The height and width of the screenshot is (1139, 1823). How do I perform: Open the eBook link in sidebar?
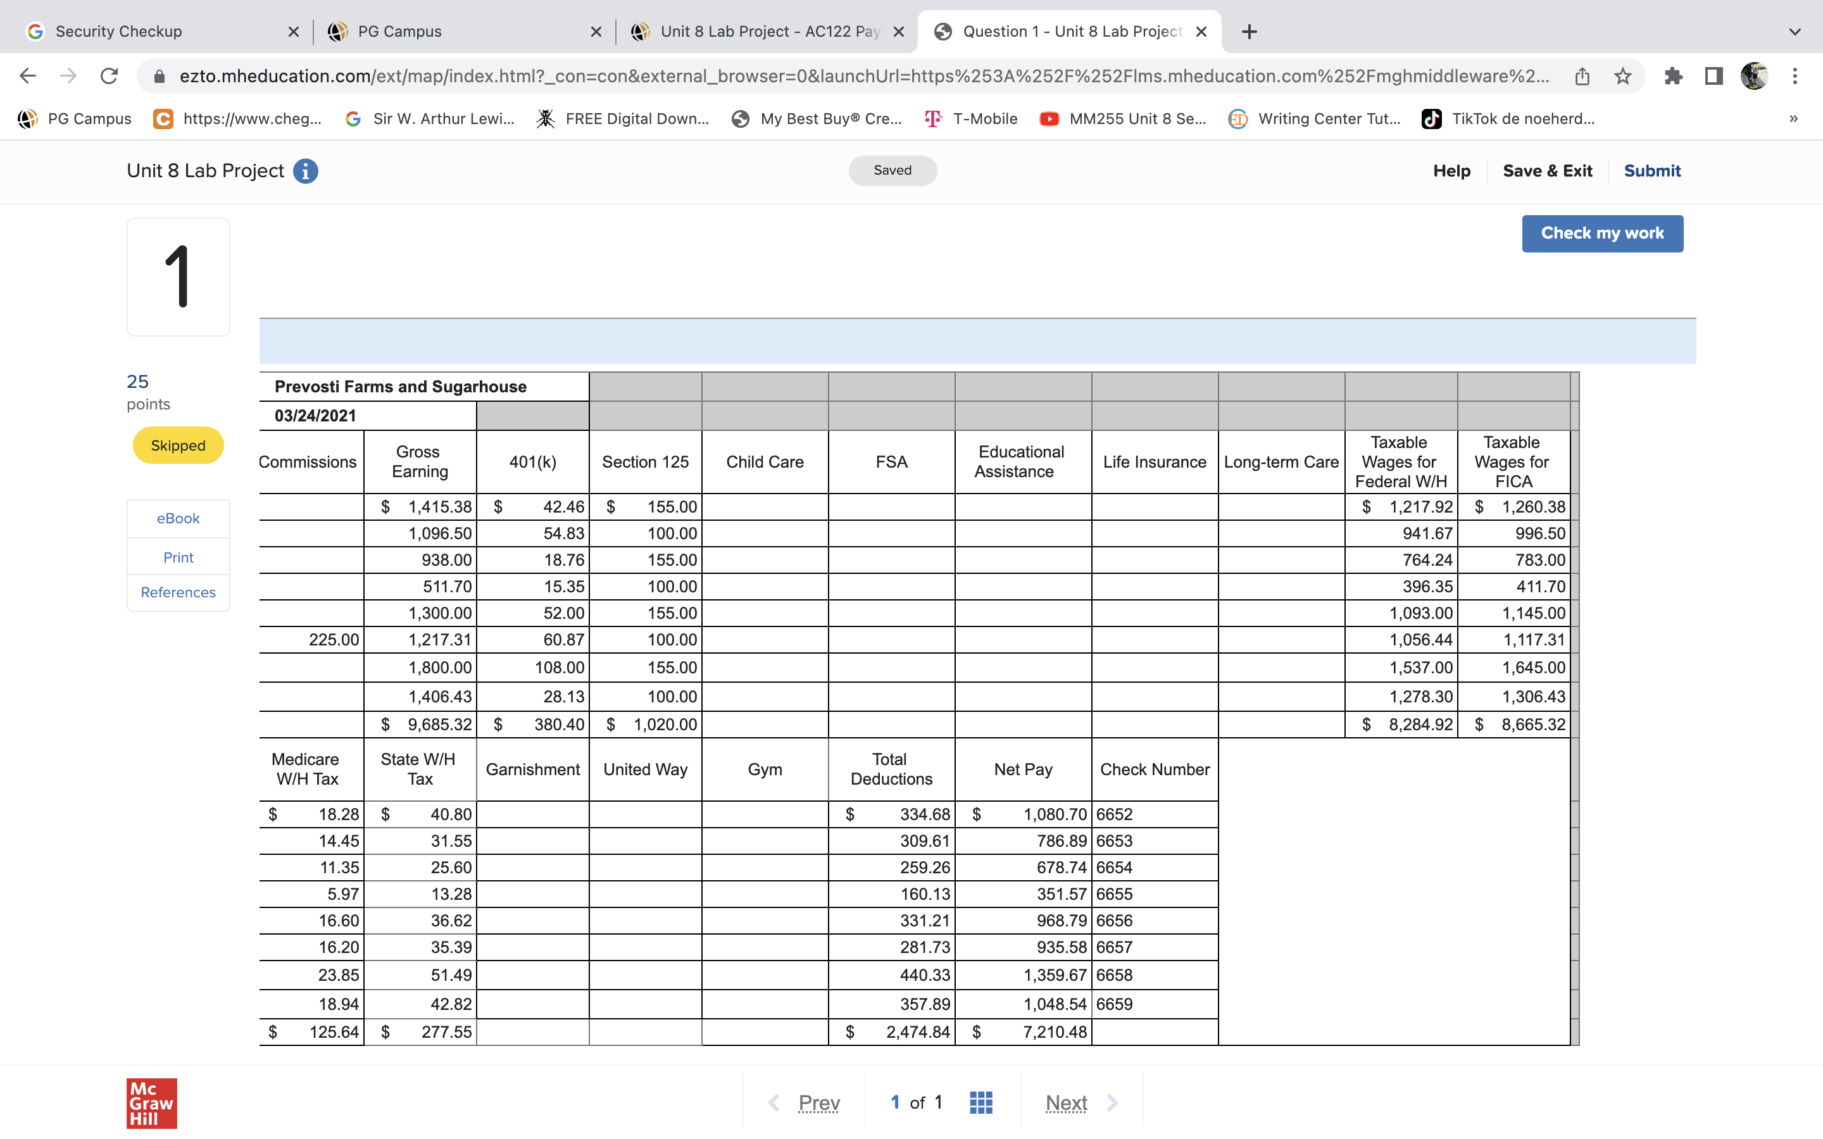click(x=178, y=518)
